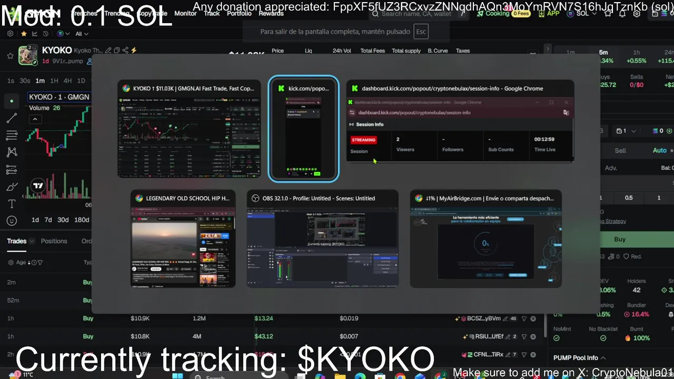Select the crosshair dot cursor tool
Screen dimensions: 674x379
point(12,101)
